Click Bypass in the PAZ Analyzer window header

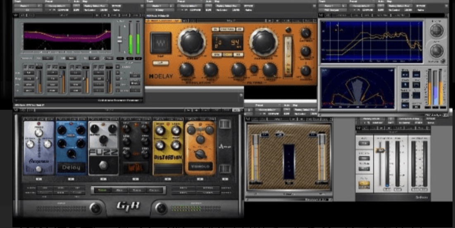pos(421,6)
